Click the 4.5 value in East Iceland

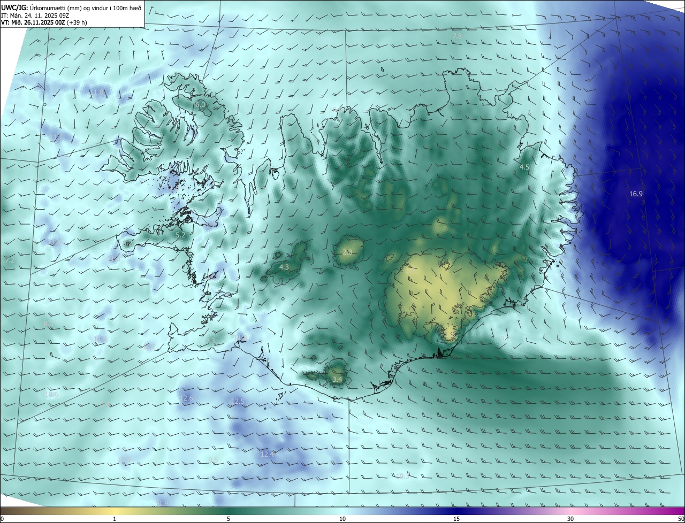tap(524, 167)
